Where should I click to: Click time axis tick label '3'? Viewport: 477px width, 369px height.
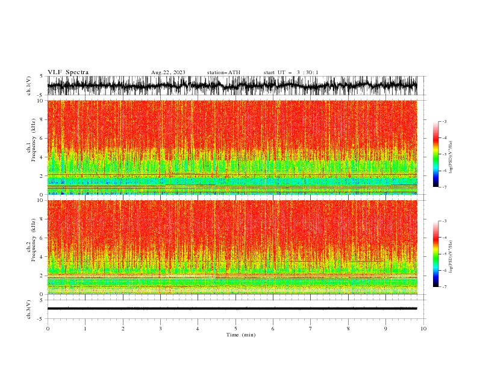pyautogui.click(x=160, y=329)
